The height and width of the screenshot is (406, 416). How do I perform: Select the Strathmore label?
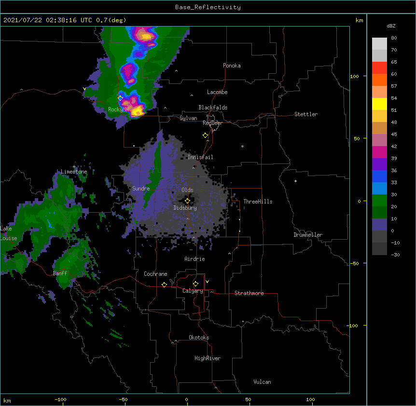[249, 293]
